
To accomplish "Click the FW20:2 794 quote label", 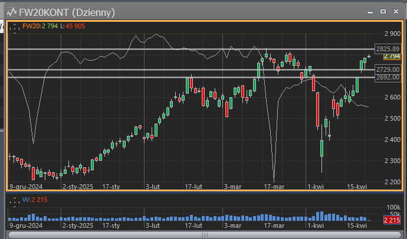I will click(x=40, y=26).
